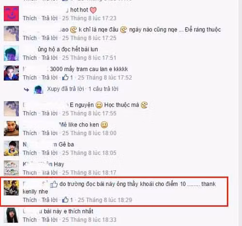Click the reply arrow icon beside Xupy
242x226 pixels.
(x=27, y=89)
